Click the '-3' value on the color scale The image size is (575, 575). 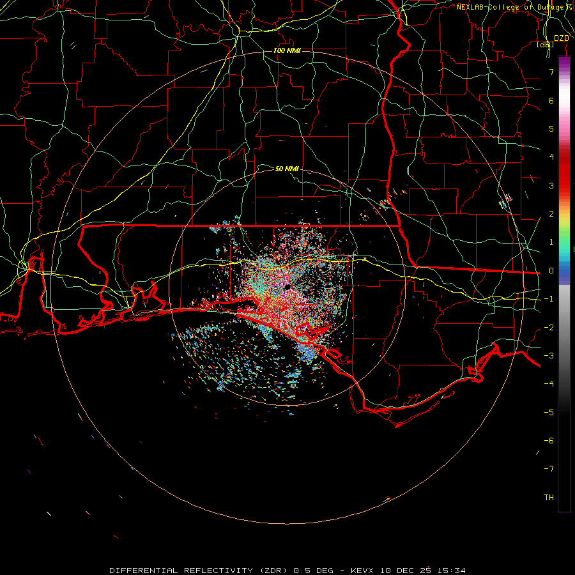pos(549,356)
